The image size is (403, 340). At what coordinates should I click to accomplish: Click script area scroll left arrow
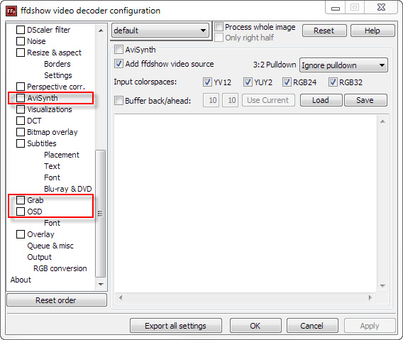(121, 297)
